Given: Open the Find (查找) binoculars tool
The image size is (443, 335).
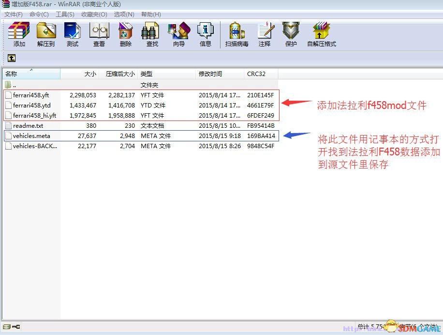Looking at the screenshot, I should click(150, 31).
